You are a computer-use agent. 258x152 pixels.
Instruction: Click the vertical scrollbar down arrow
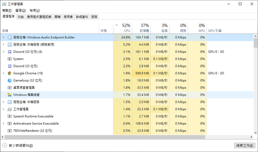coord(255,133)
